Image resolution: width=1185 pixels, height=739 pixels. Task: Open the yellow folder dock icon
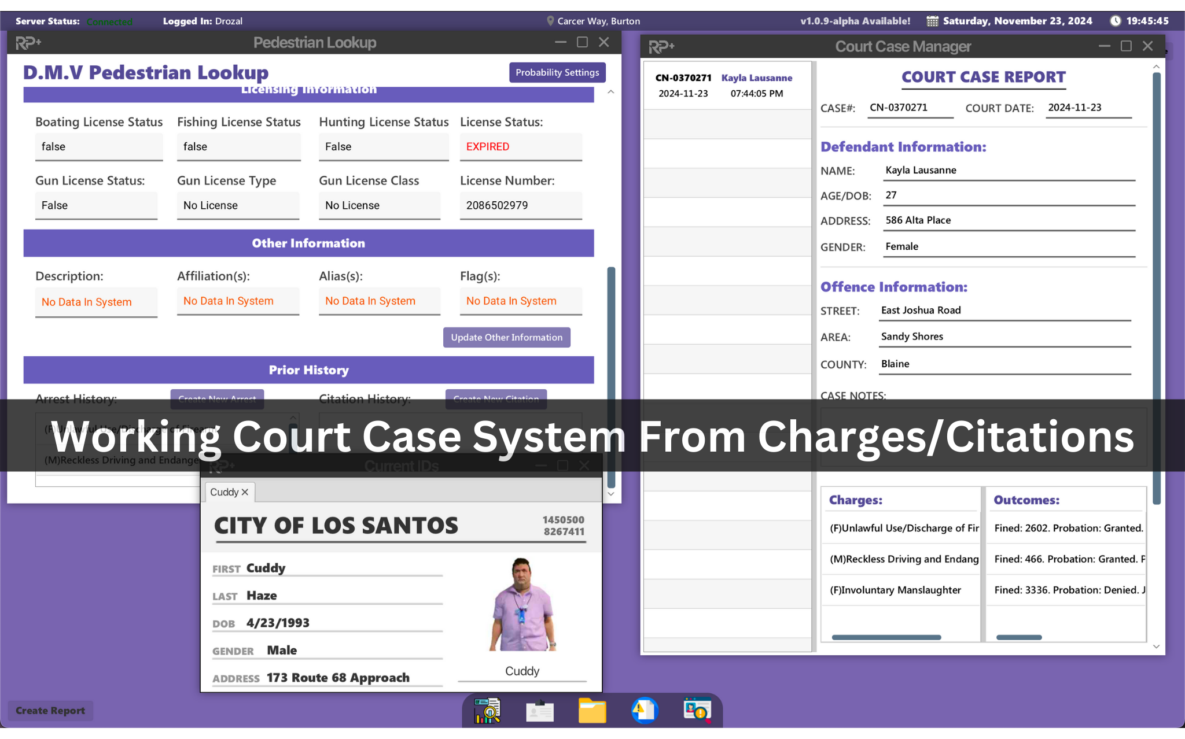click(x=592, y=710)
